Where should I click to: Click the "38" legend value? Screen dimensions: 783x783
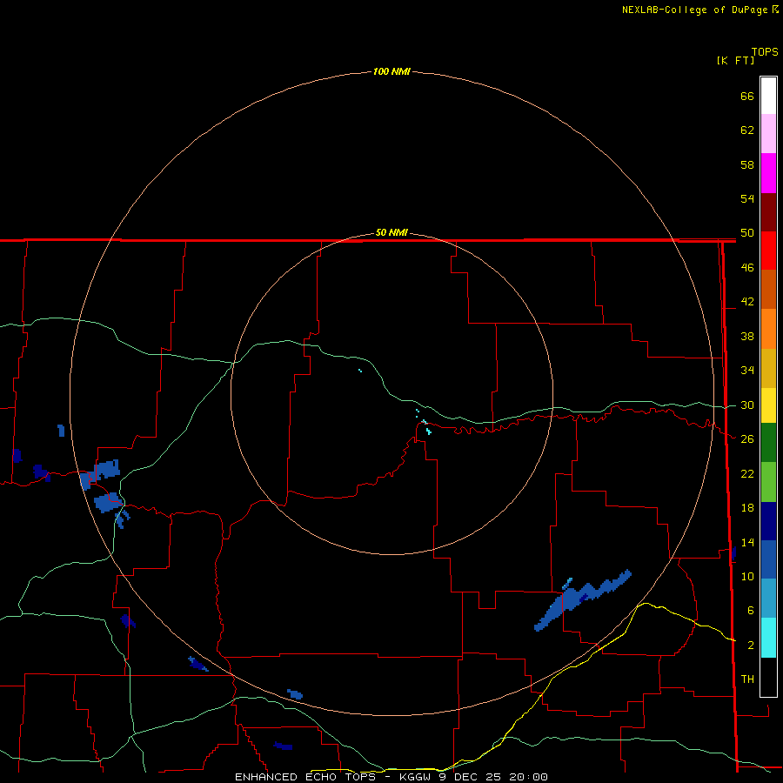click(747, 336)
